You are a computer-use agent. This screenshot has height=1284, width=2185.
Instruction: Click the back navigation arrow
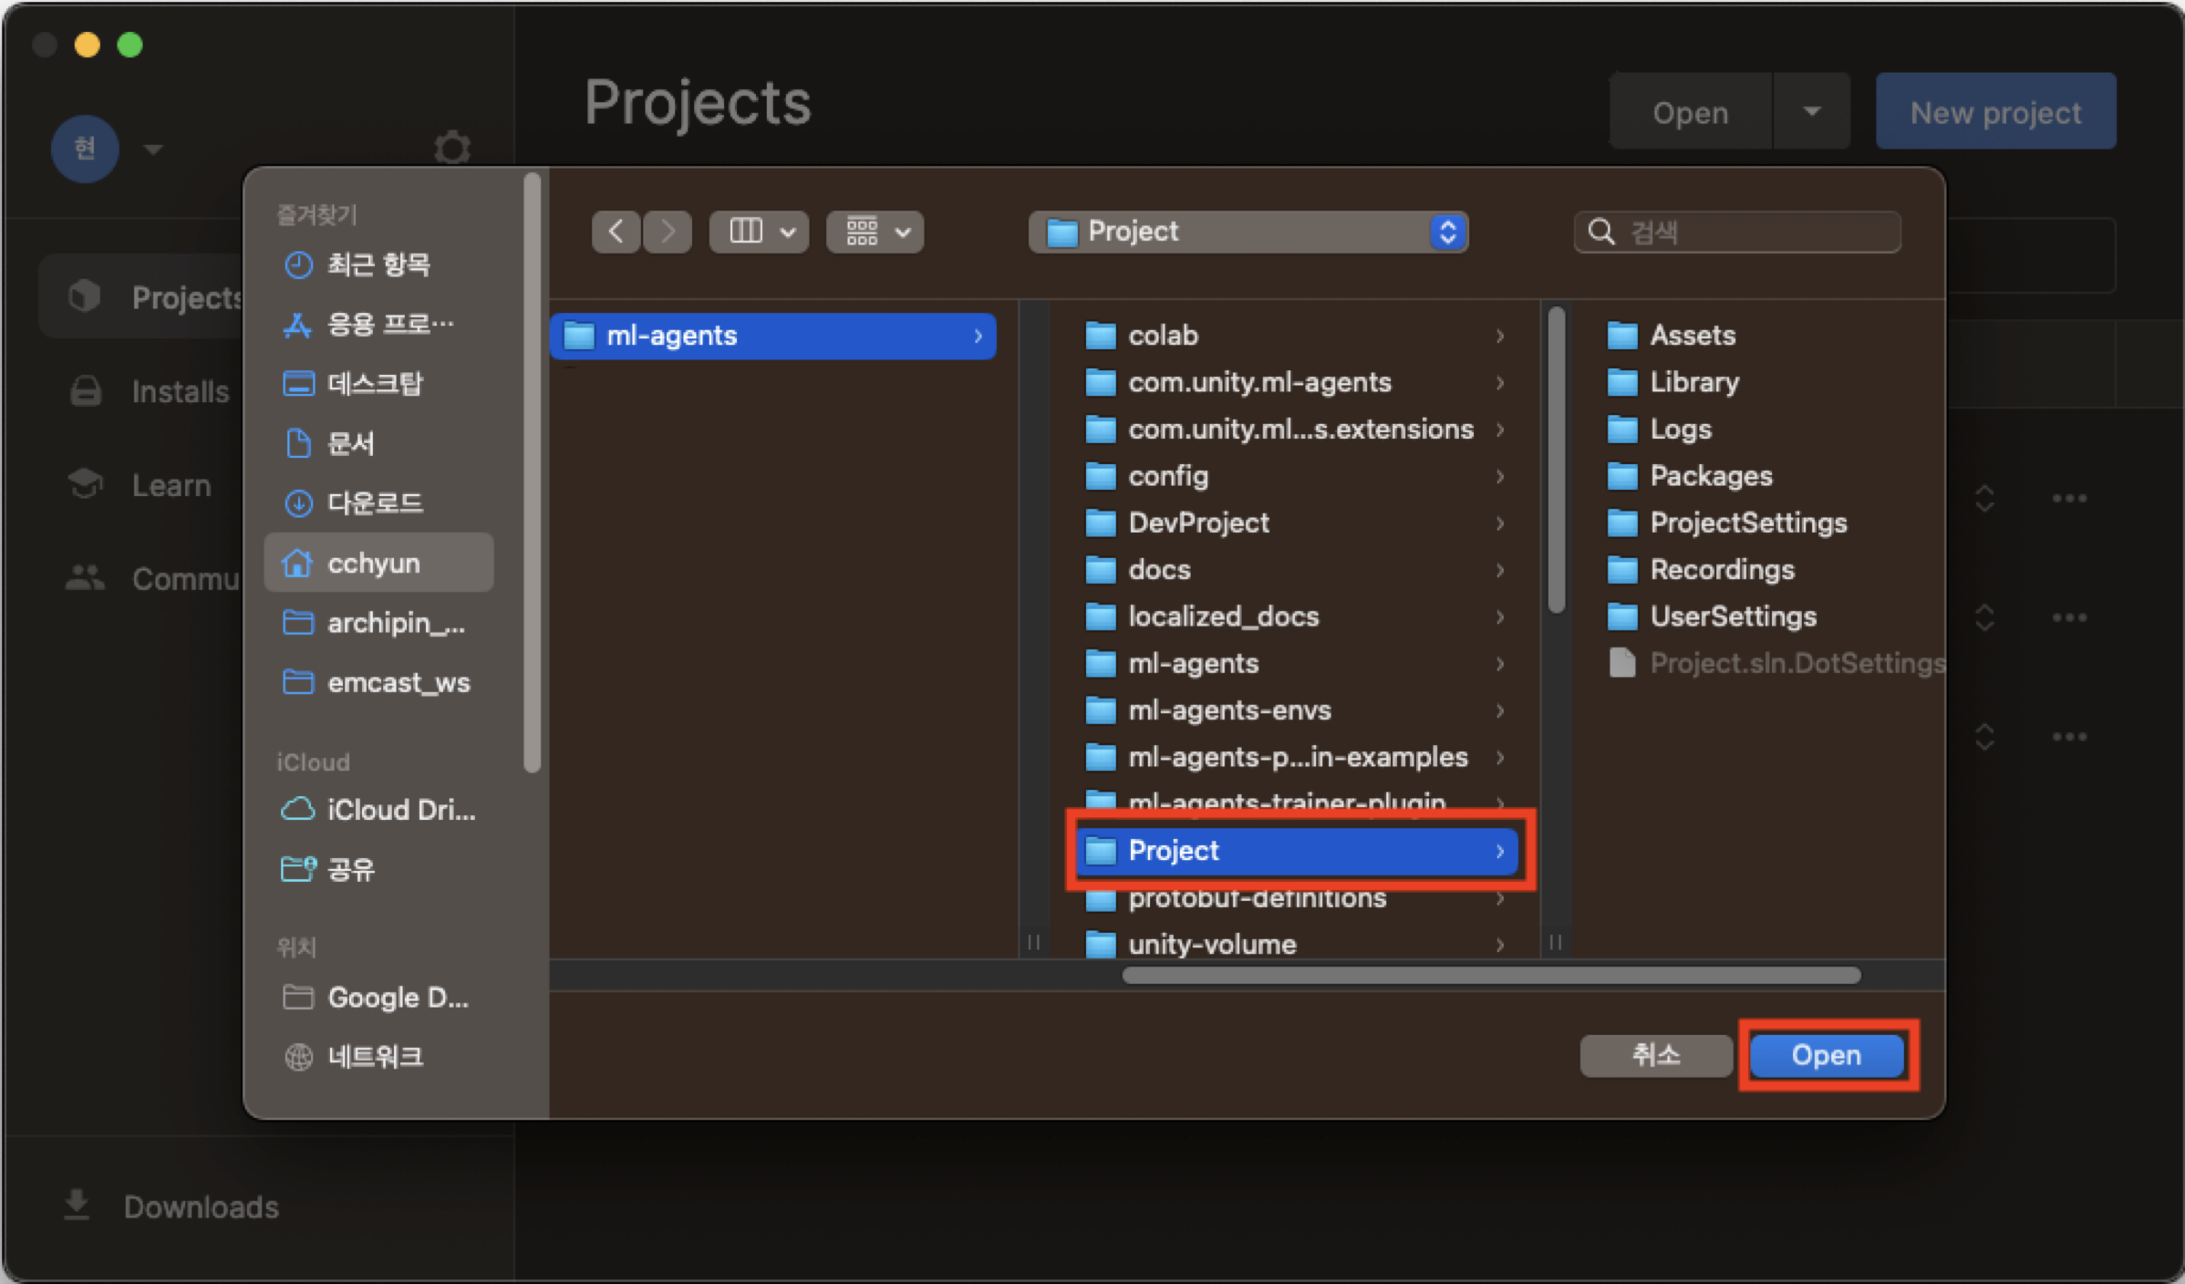click(x=616, y=232)
